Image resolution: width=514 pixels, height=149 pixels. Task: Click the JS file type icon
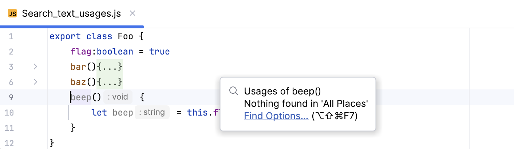tap(12, 14)
